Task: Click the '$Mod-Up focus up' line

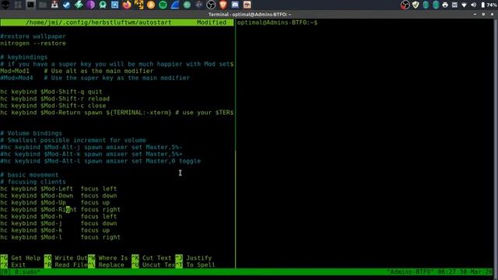Action: (x=54, y=203)
